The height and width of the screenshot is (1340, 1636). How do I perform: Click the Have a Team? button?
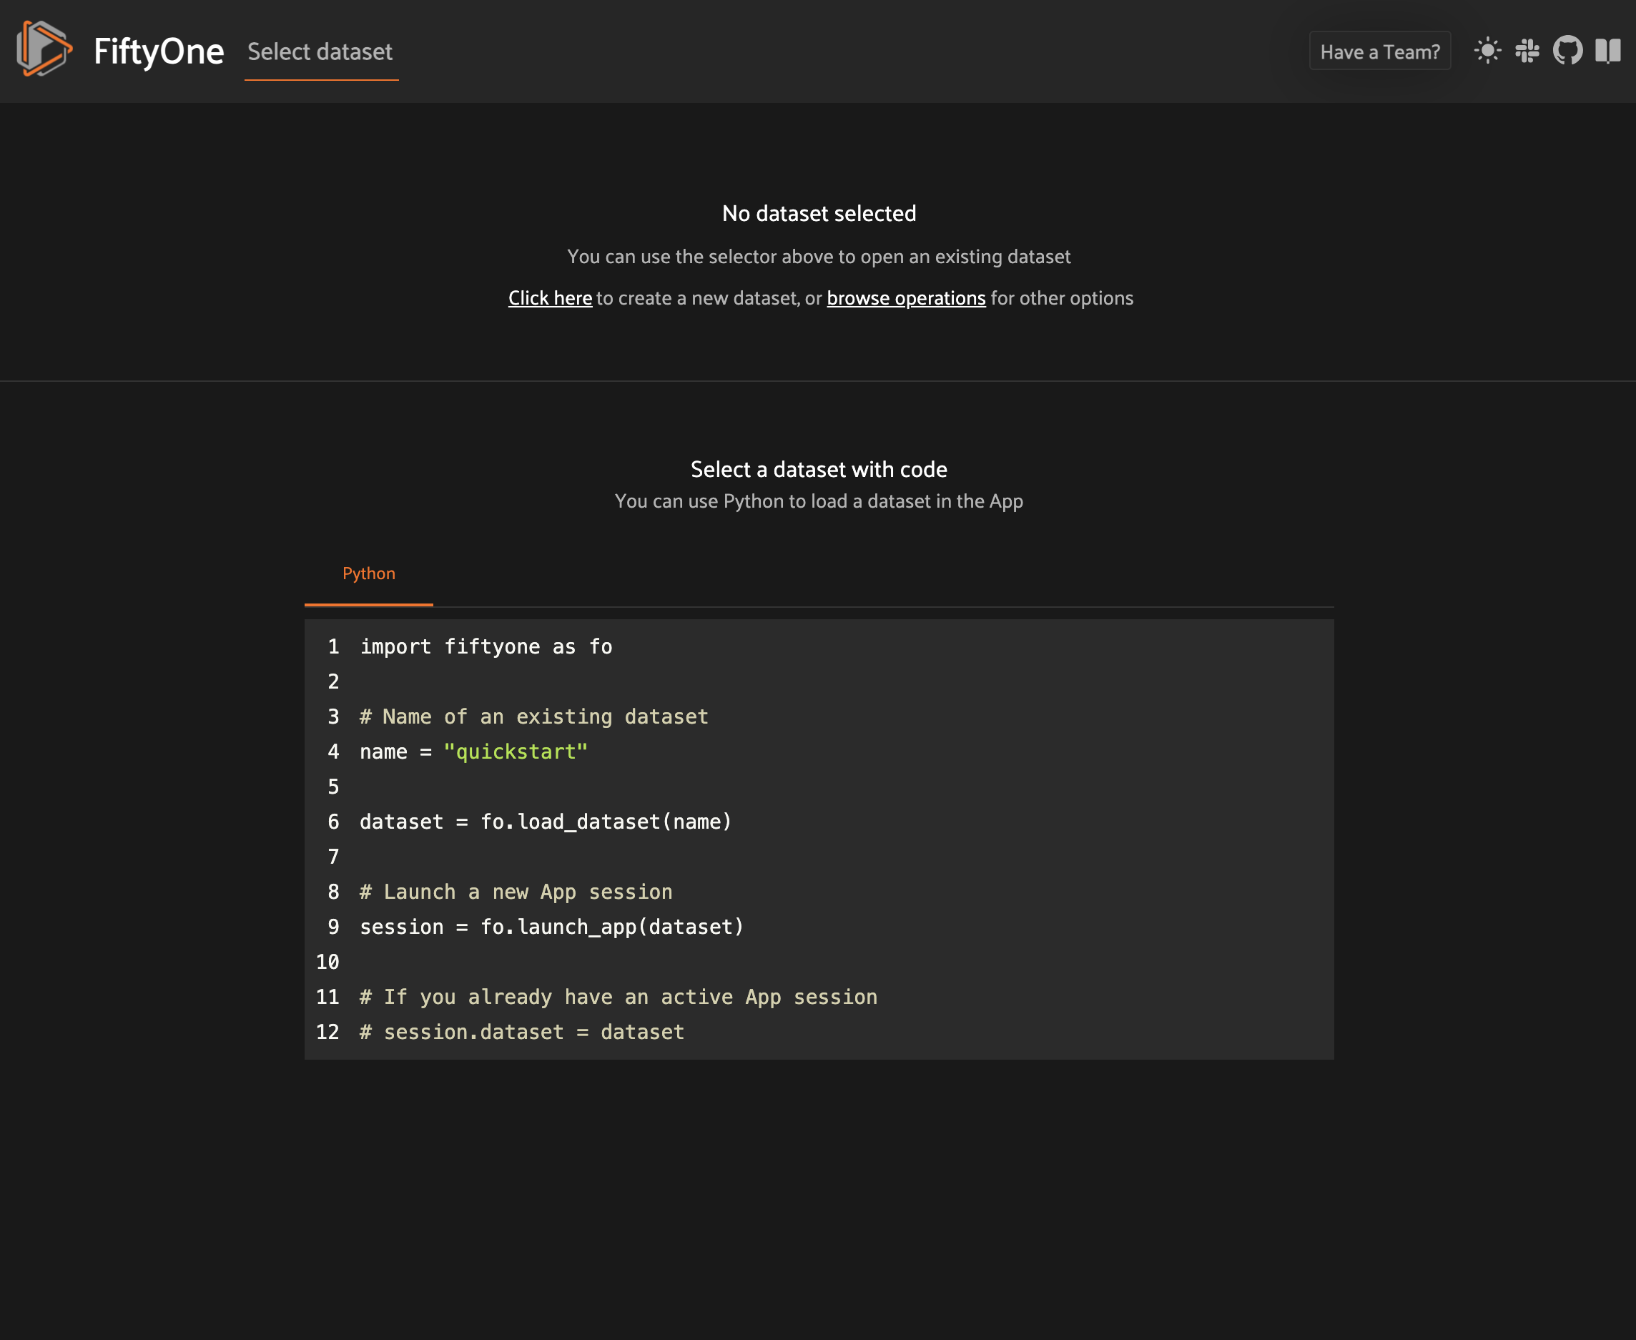point(1380,51)
